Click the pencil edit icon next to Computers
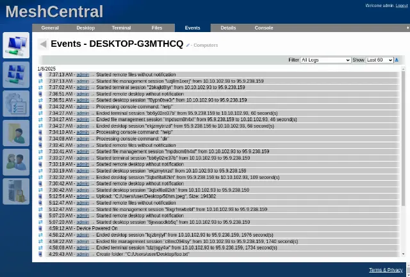Screen dimensions: 410x277 coord(188,46)
